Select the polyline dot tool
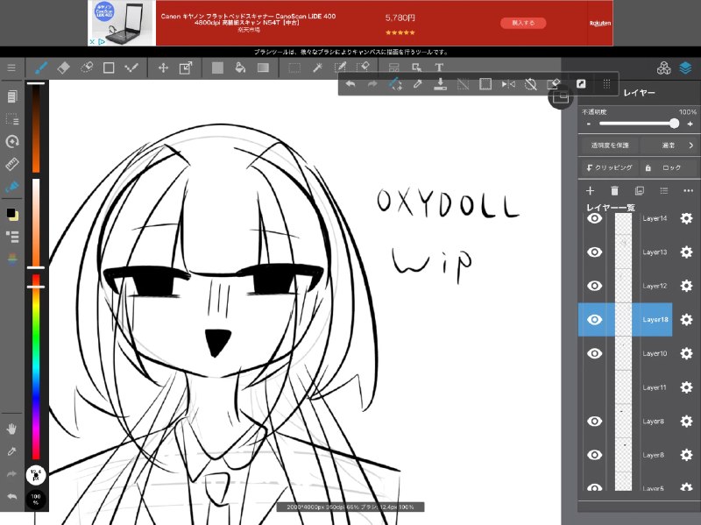701x525 pixels. (x=131, y=68)
